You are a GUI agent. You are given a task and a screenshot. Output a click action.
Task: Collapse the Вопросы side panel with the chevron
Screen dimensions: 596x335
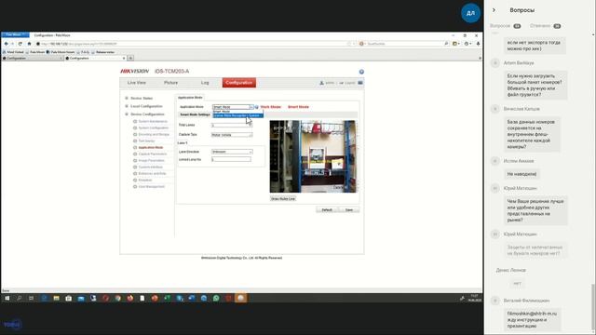click(494, 10)
